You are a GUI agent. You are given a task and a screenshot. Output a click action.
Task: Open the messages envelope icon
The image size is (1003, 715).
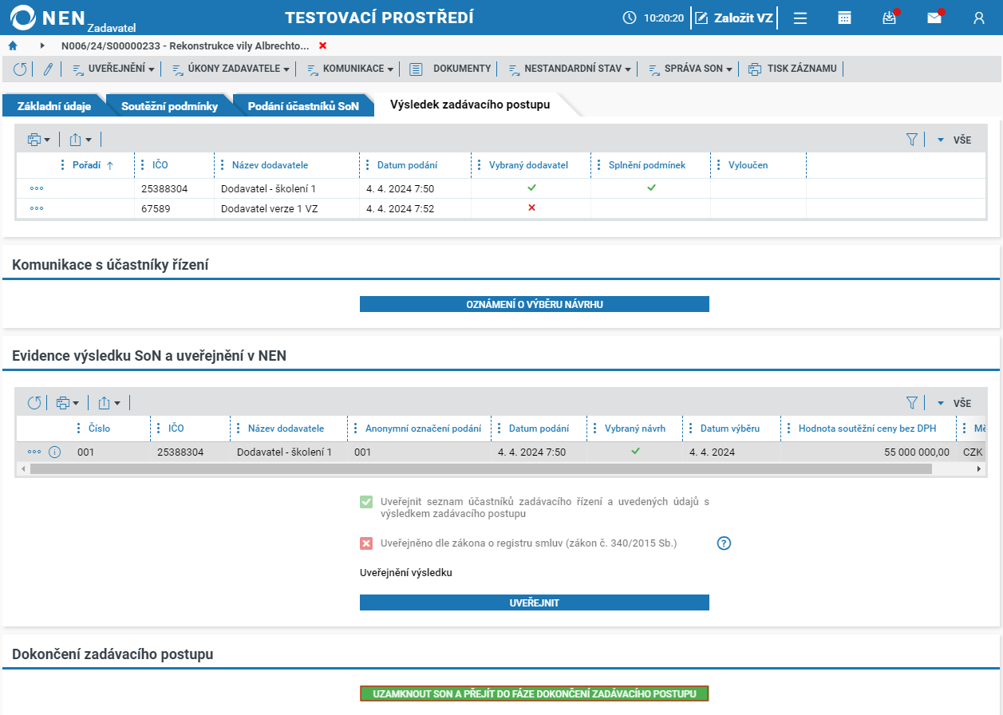pyautogui.click(x=934, y=18)
